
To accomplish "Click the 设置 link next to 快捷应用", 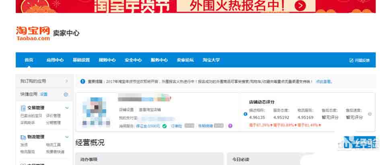I will 44,95.
